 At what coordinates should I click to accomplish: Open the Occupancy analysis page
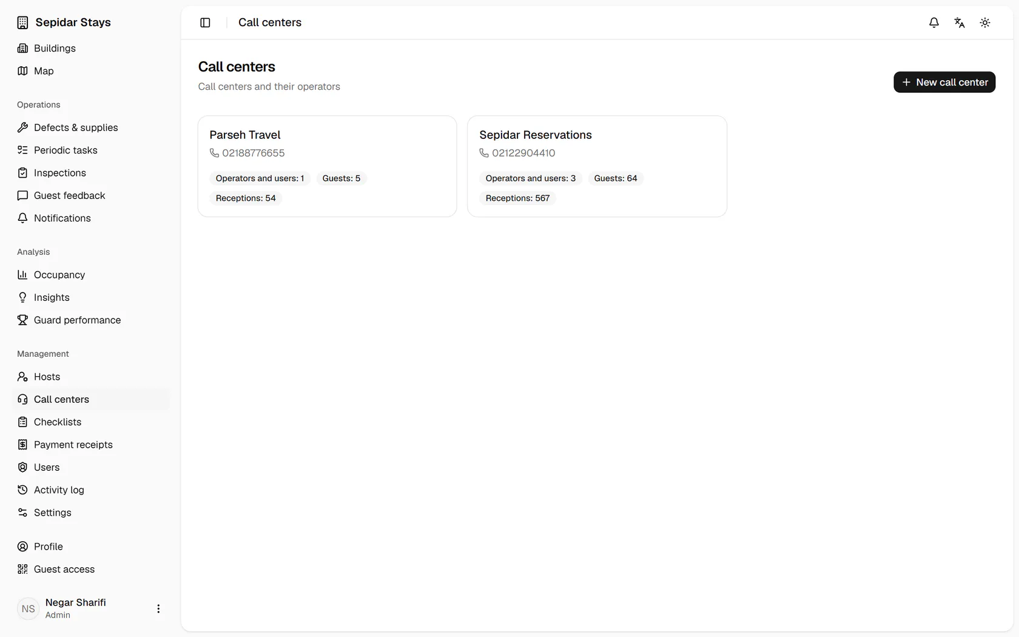[x=91, y=275]
